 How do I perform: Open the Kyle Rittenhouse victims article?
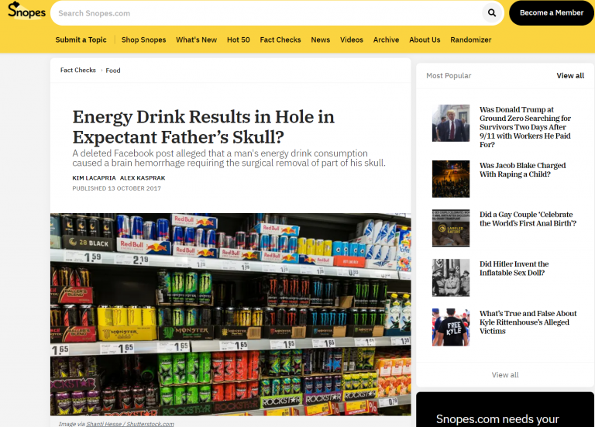pyautogui.click(x=528, y=322)
